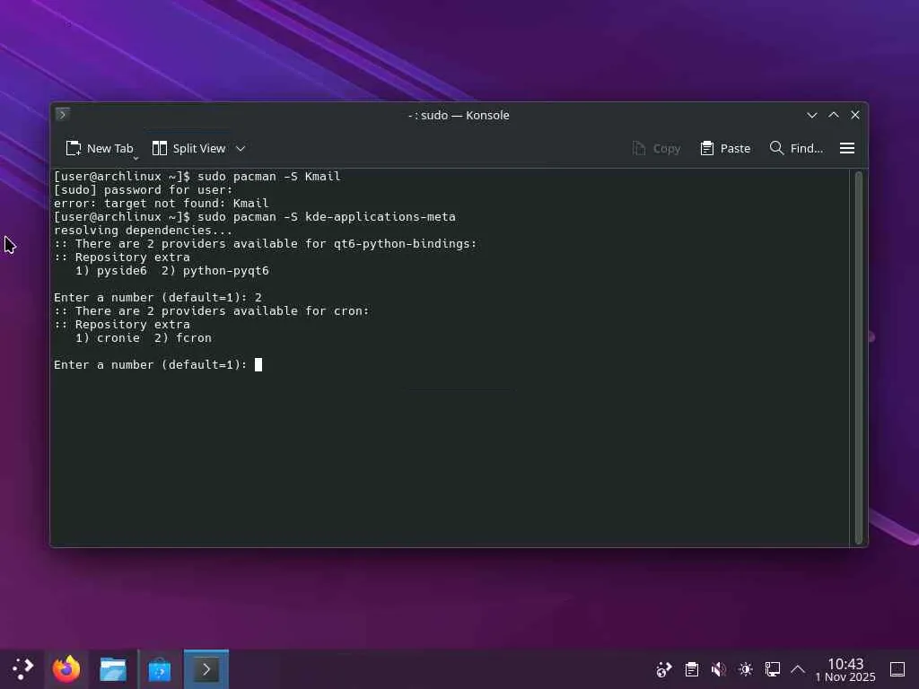Click the muted volume tray icon

719,669
